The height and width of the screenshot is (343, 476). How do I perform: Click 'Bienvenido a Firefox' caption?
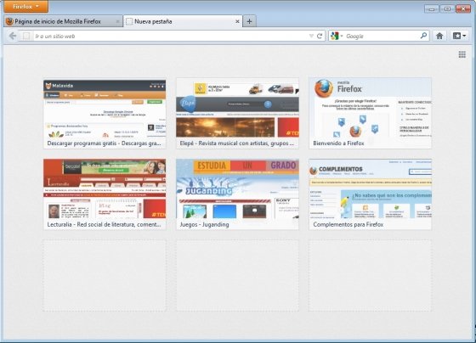click(x=338, y=143)
